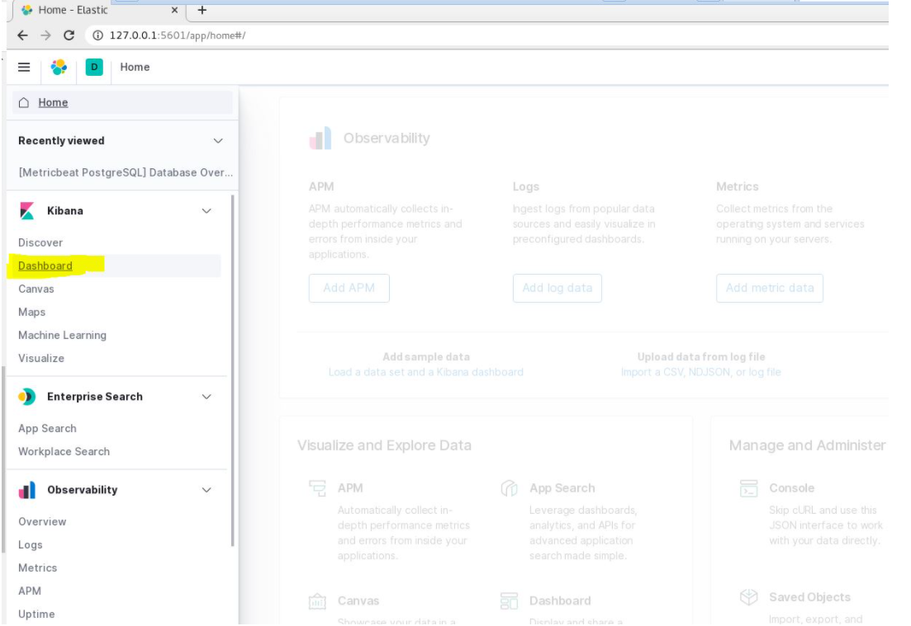Click the Visualize and Explore Data heading

coord(385,445)
